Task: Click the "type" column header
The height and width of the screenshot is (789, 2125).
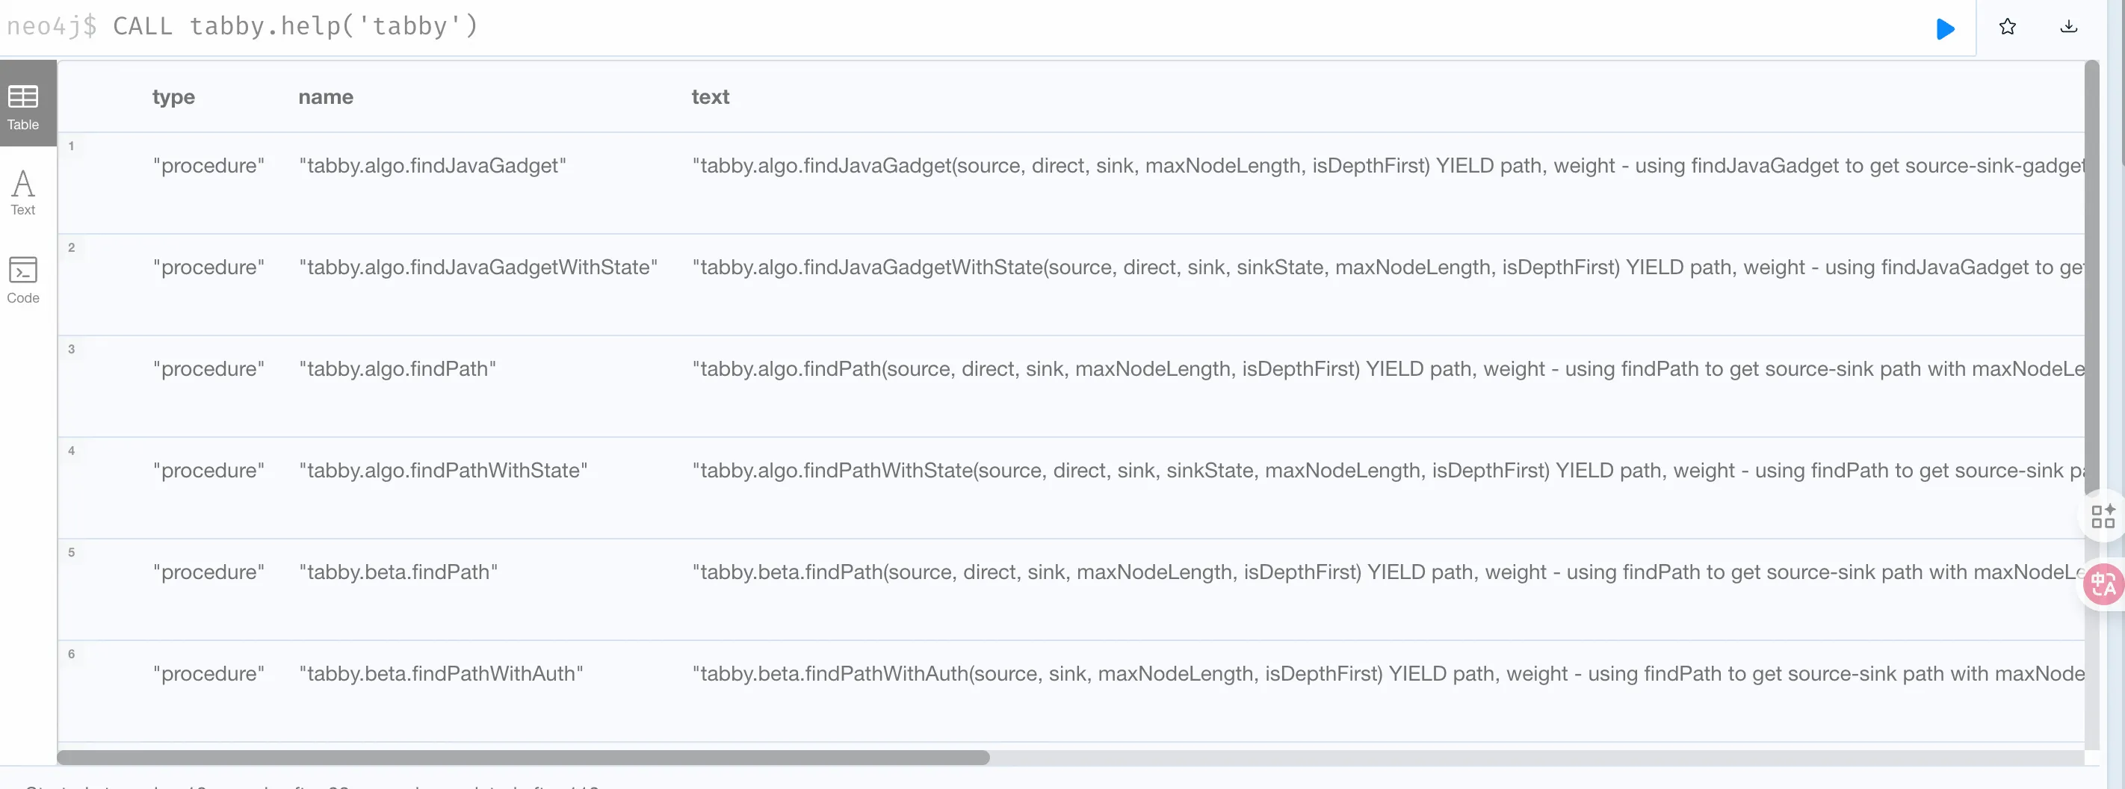Action: (173, 97)
